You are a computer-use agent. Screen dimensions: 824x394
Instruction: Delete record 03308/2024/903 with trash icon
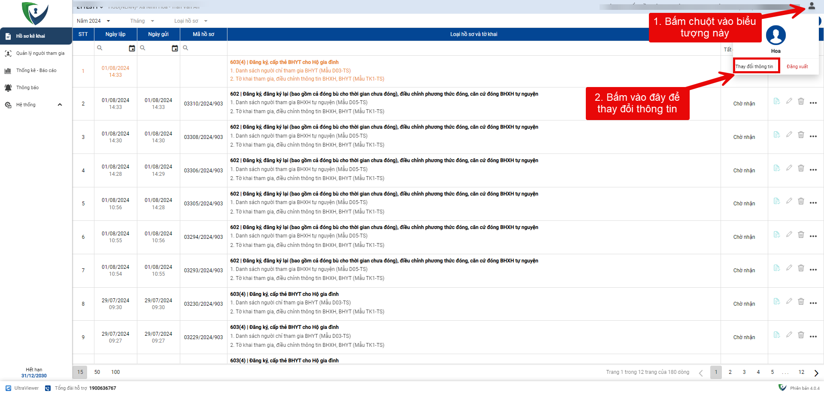(x=801, y=135)
